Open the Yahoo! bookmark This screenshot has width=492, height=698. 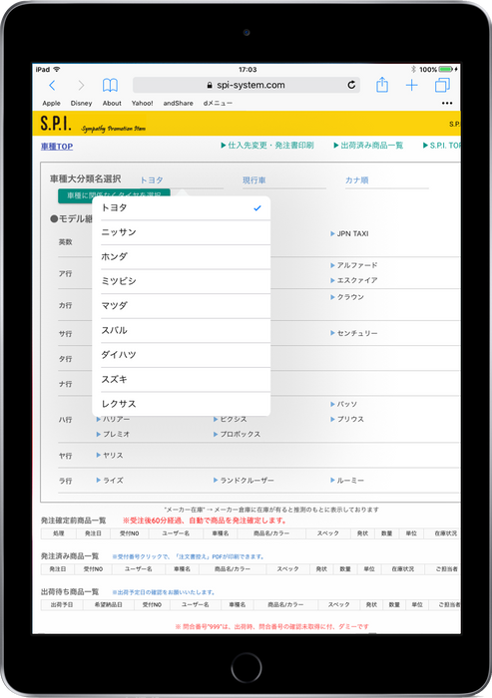[x=142, y=103]
